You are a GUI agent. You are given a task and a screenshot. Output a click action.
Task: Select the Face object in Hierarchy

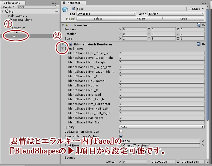click(15, 36)
